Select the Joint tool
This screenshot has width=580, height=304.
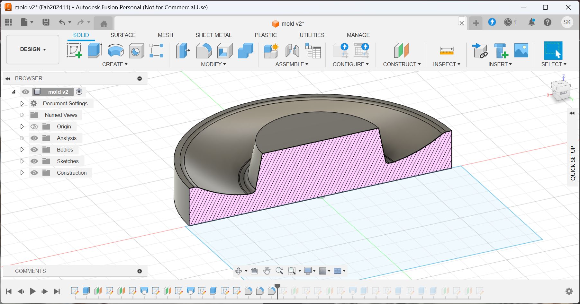coord(292,50)
